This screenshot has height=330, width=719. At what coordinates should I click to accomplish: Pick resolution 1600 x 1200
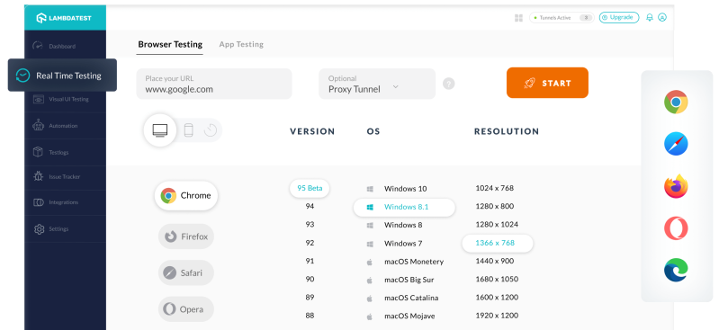click(497, 297)
